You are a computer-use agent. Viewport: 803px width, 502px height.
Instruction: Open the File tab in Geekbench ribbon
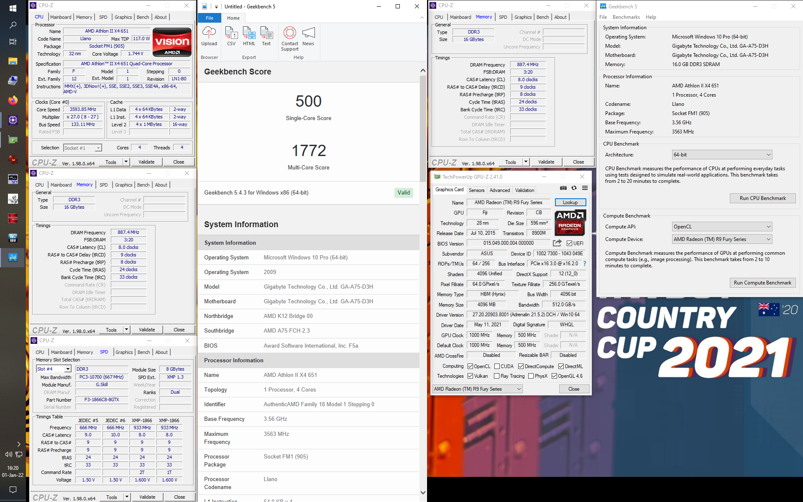click(210, 18)
